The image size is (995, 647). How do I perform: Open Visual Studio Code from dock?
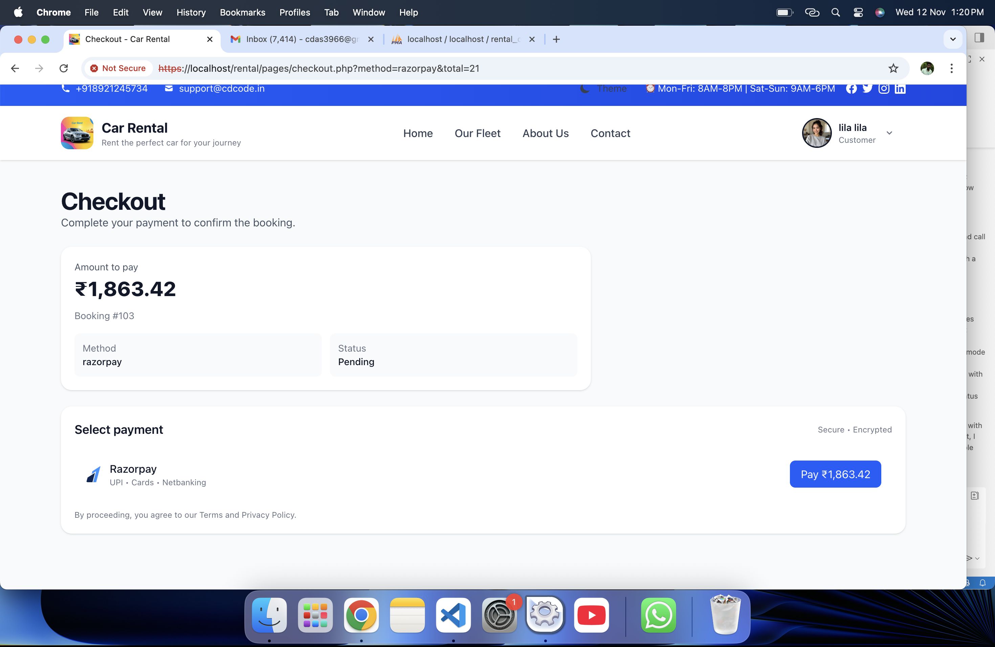[453, 615]
